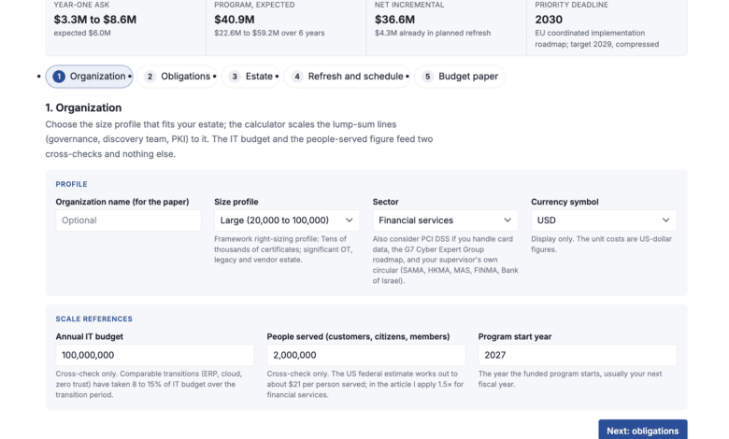Switch to the Obligations step tab
This screenshot has height=439, width=729.
tap(178, 77)
